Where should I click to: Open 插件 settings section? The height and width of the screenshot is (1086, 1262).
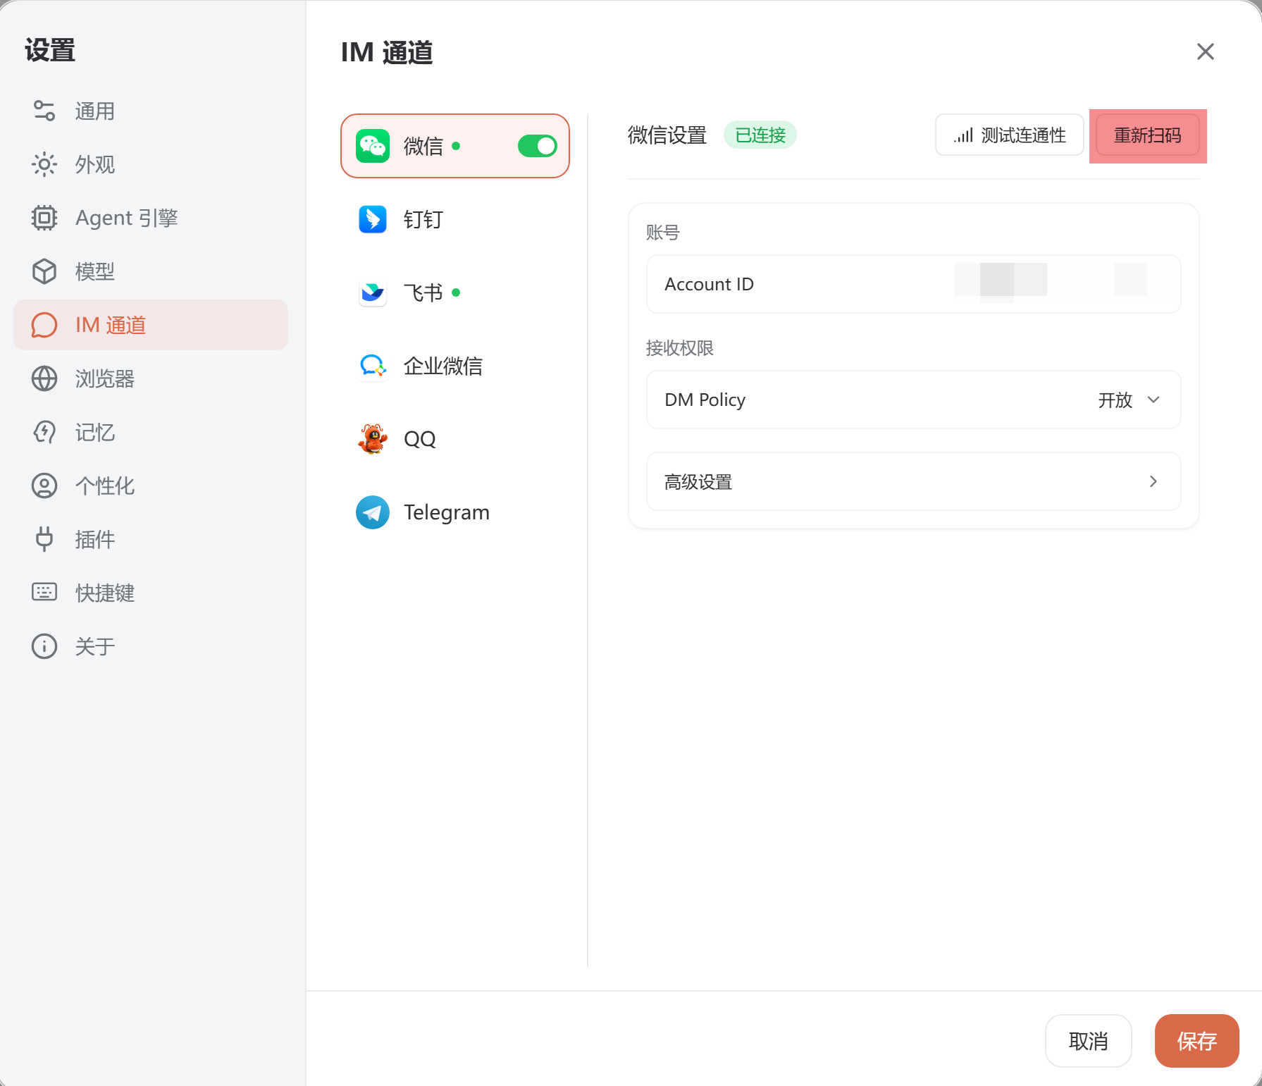pos(151,539)
